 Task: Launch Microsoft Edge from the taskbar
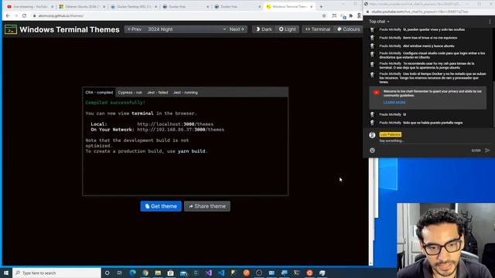click(x=132, y=273)
